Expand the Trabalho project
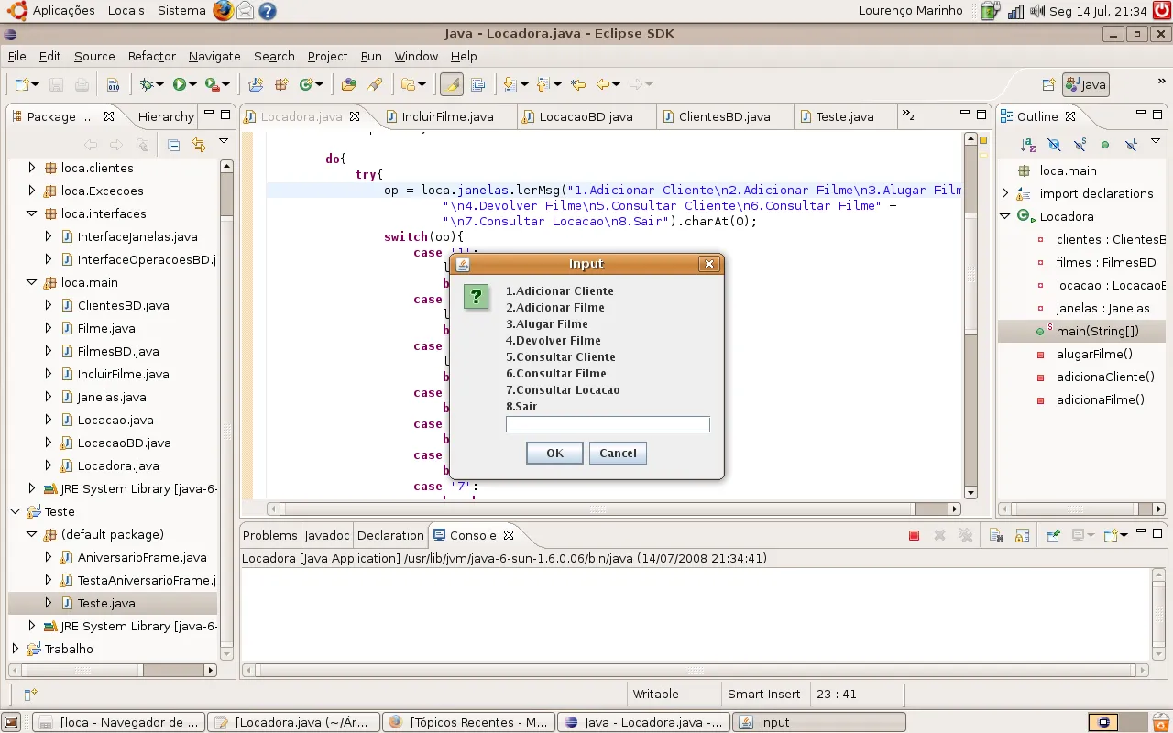The image size is (1173, 733). click(15, 649)
